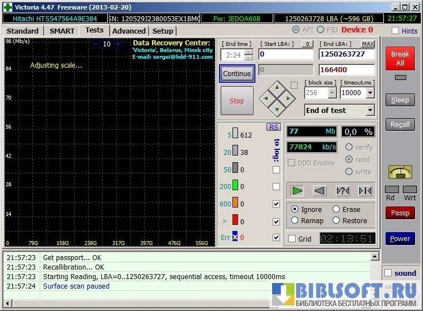Viewport: 423px width, 311px height.
Task: Click the RS reset button above log column
Action: pos(274,127)
